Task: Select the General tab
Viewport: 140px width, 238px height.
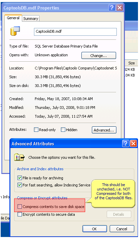Action: click(13, 18)
